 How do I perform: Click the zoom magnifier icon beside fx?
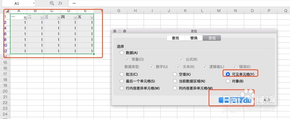tap(52, 3)
